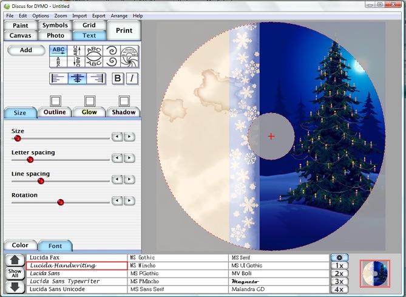This screenshot has height=297, width=406.
Task: Enable the Outline checkbox
Action: click(55, 101)
